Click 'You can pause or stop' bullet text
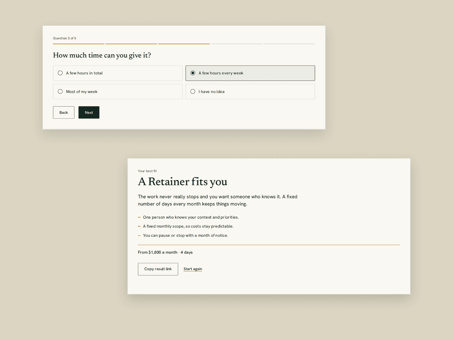 [x=185, y=235]
